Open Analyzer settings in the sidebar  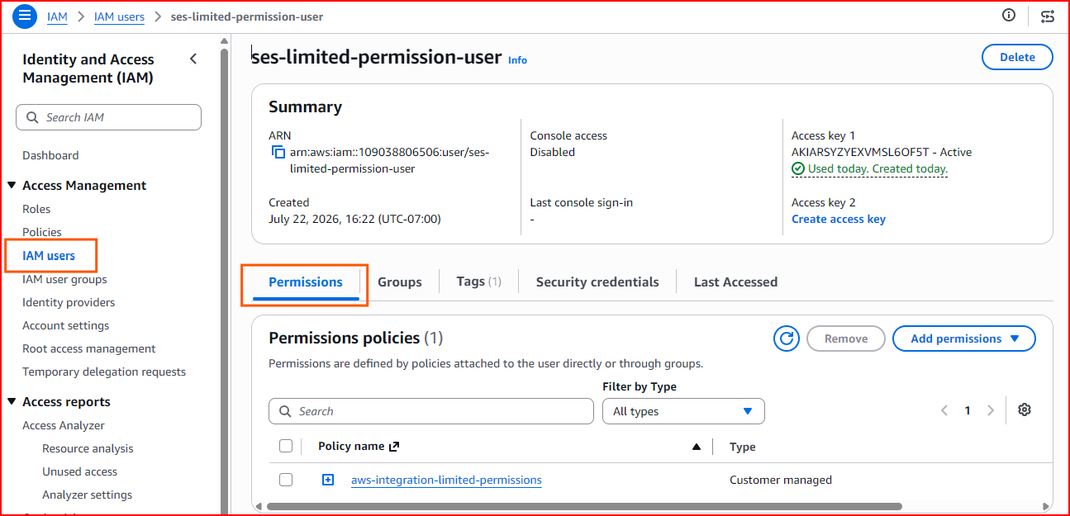(88, 495)
